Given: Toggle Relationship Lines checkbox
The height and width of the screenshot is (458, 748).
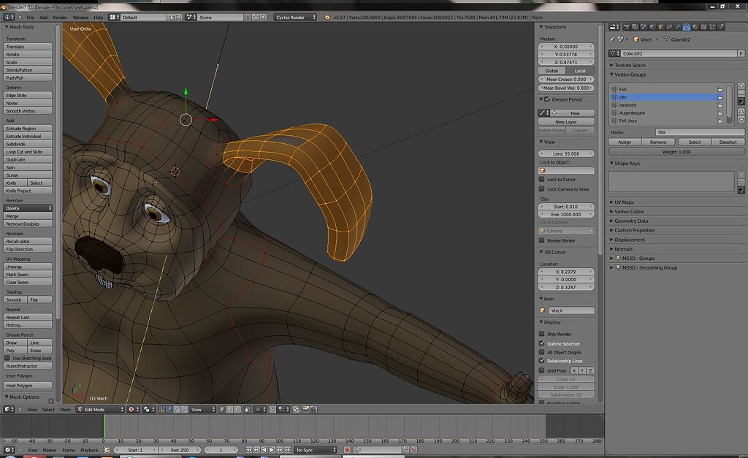Looking at the screenshot, I should 542,361.
